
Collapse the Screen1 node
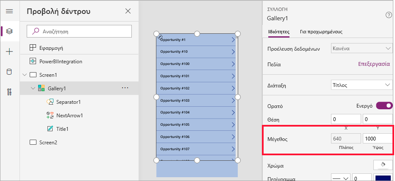tap(25, 75)
